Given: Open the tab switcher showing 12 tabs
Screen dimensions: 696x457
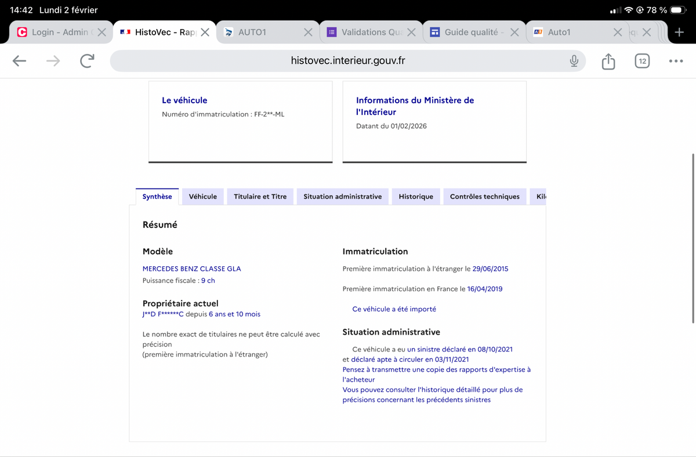Looking at the screenshot, I should click(x=641, y=61).
